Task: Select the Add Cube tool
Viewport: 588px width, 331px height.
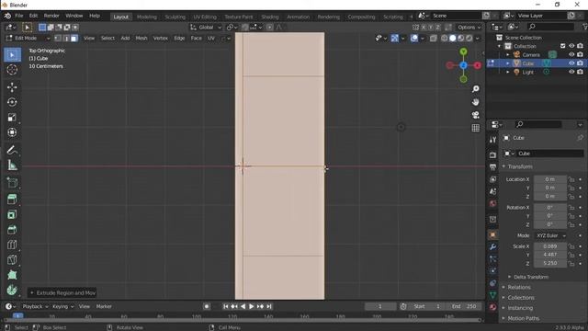Action: 12,182
